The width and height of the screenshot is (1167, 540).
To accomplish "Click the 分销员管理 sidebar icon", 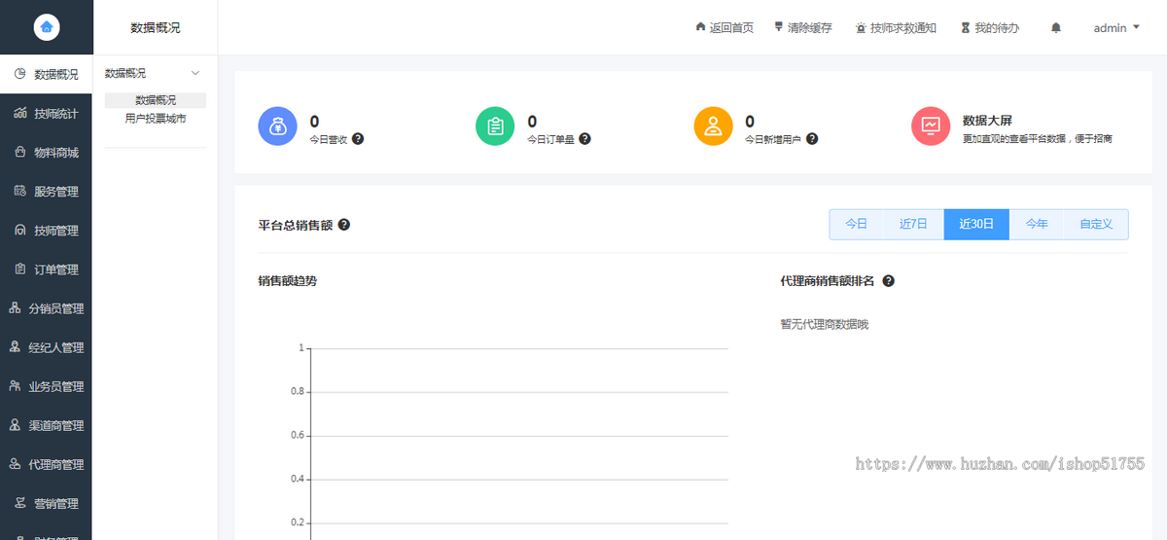I will tap(15, 307).
